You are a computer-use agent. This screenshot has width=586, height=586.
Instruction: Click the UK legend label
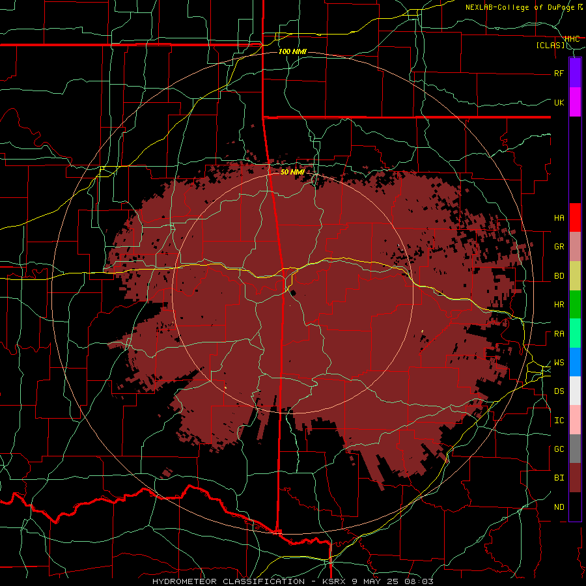click(559, 102)
